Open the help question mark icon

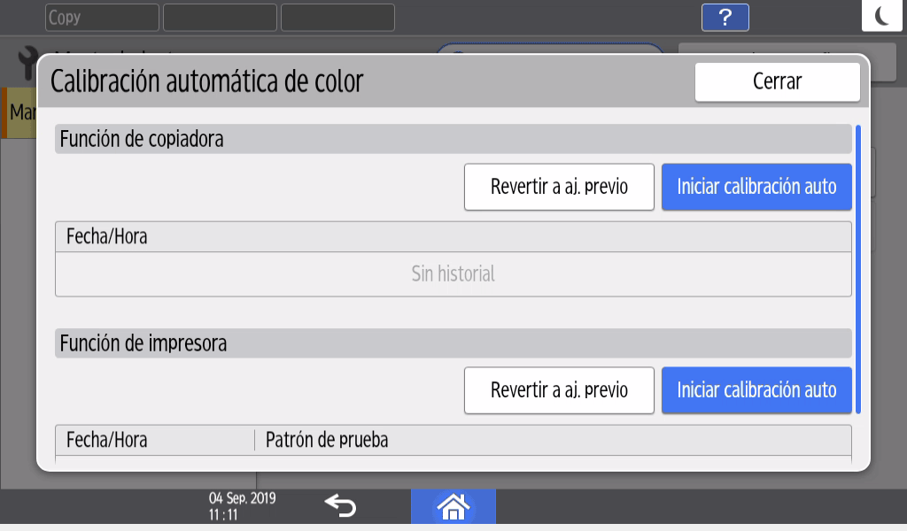725,17
